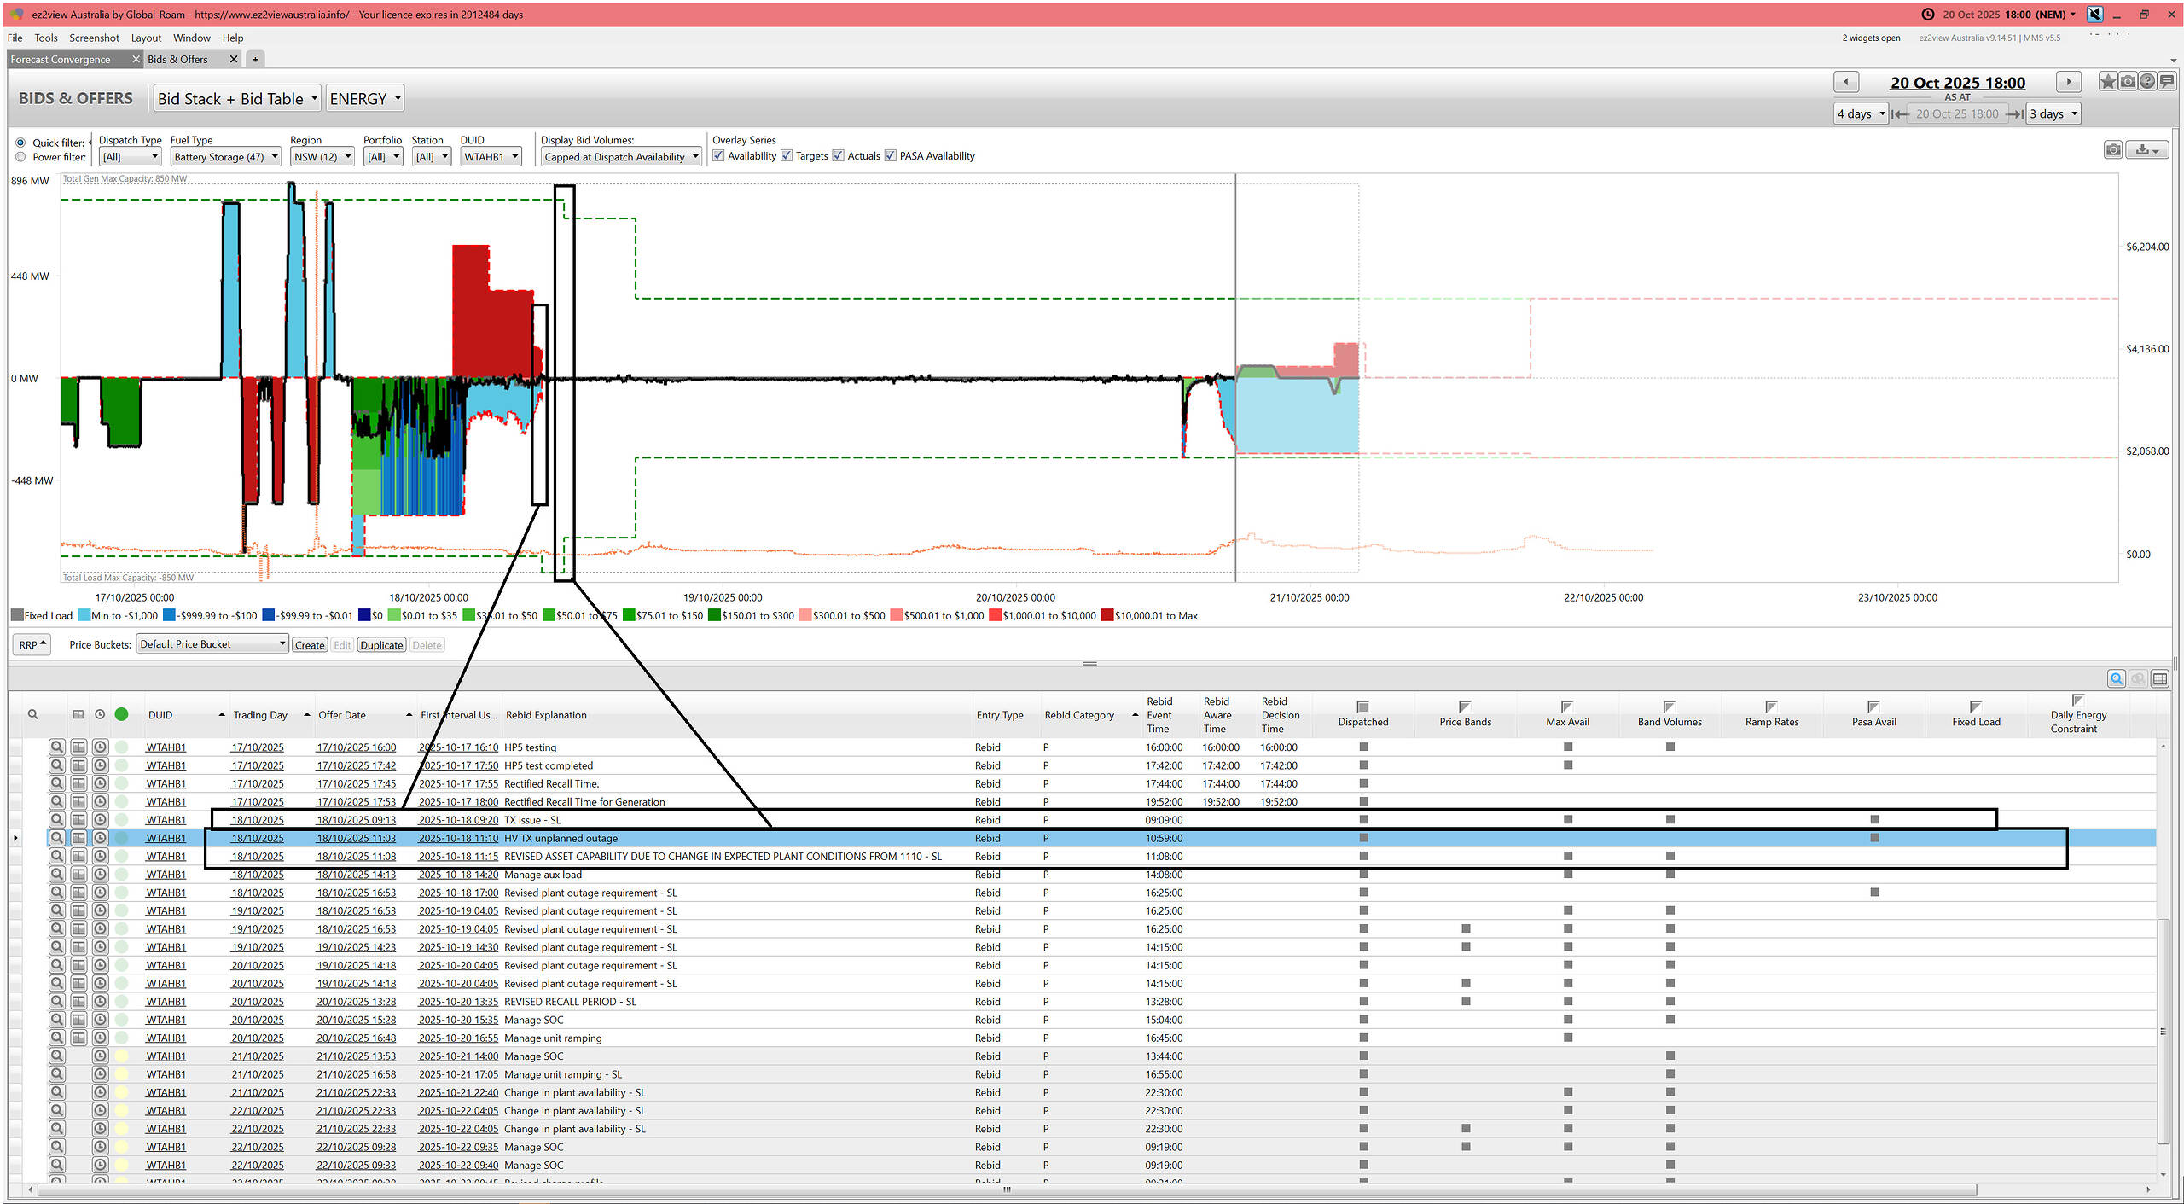The image size is (2184, 1204).
Task: Open the Fuel Type Battery Storage dropdown
Action: point(226,157)
